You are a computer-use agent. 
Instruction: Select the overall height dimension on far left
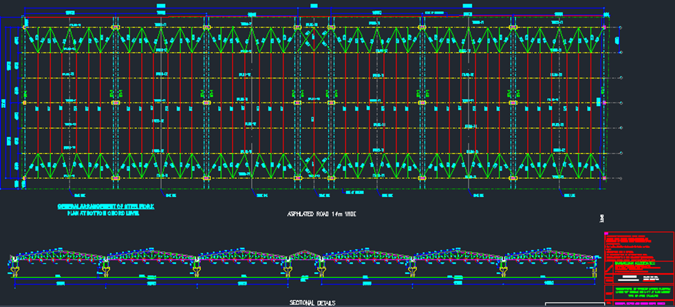point(5,103)
